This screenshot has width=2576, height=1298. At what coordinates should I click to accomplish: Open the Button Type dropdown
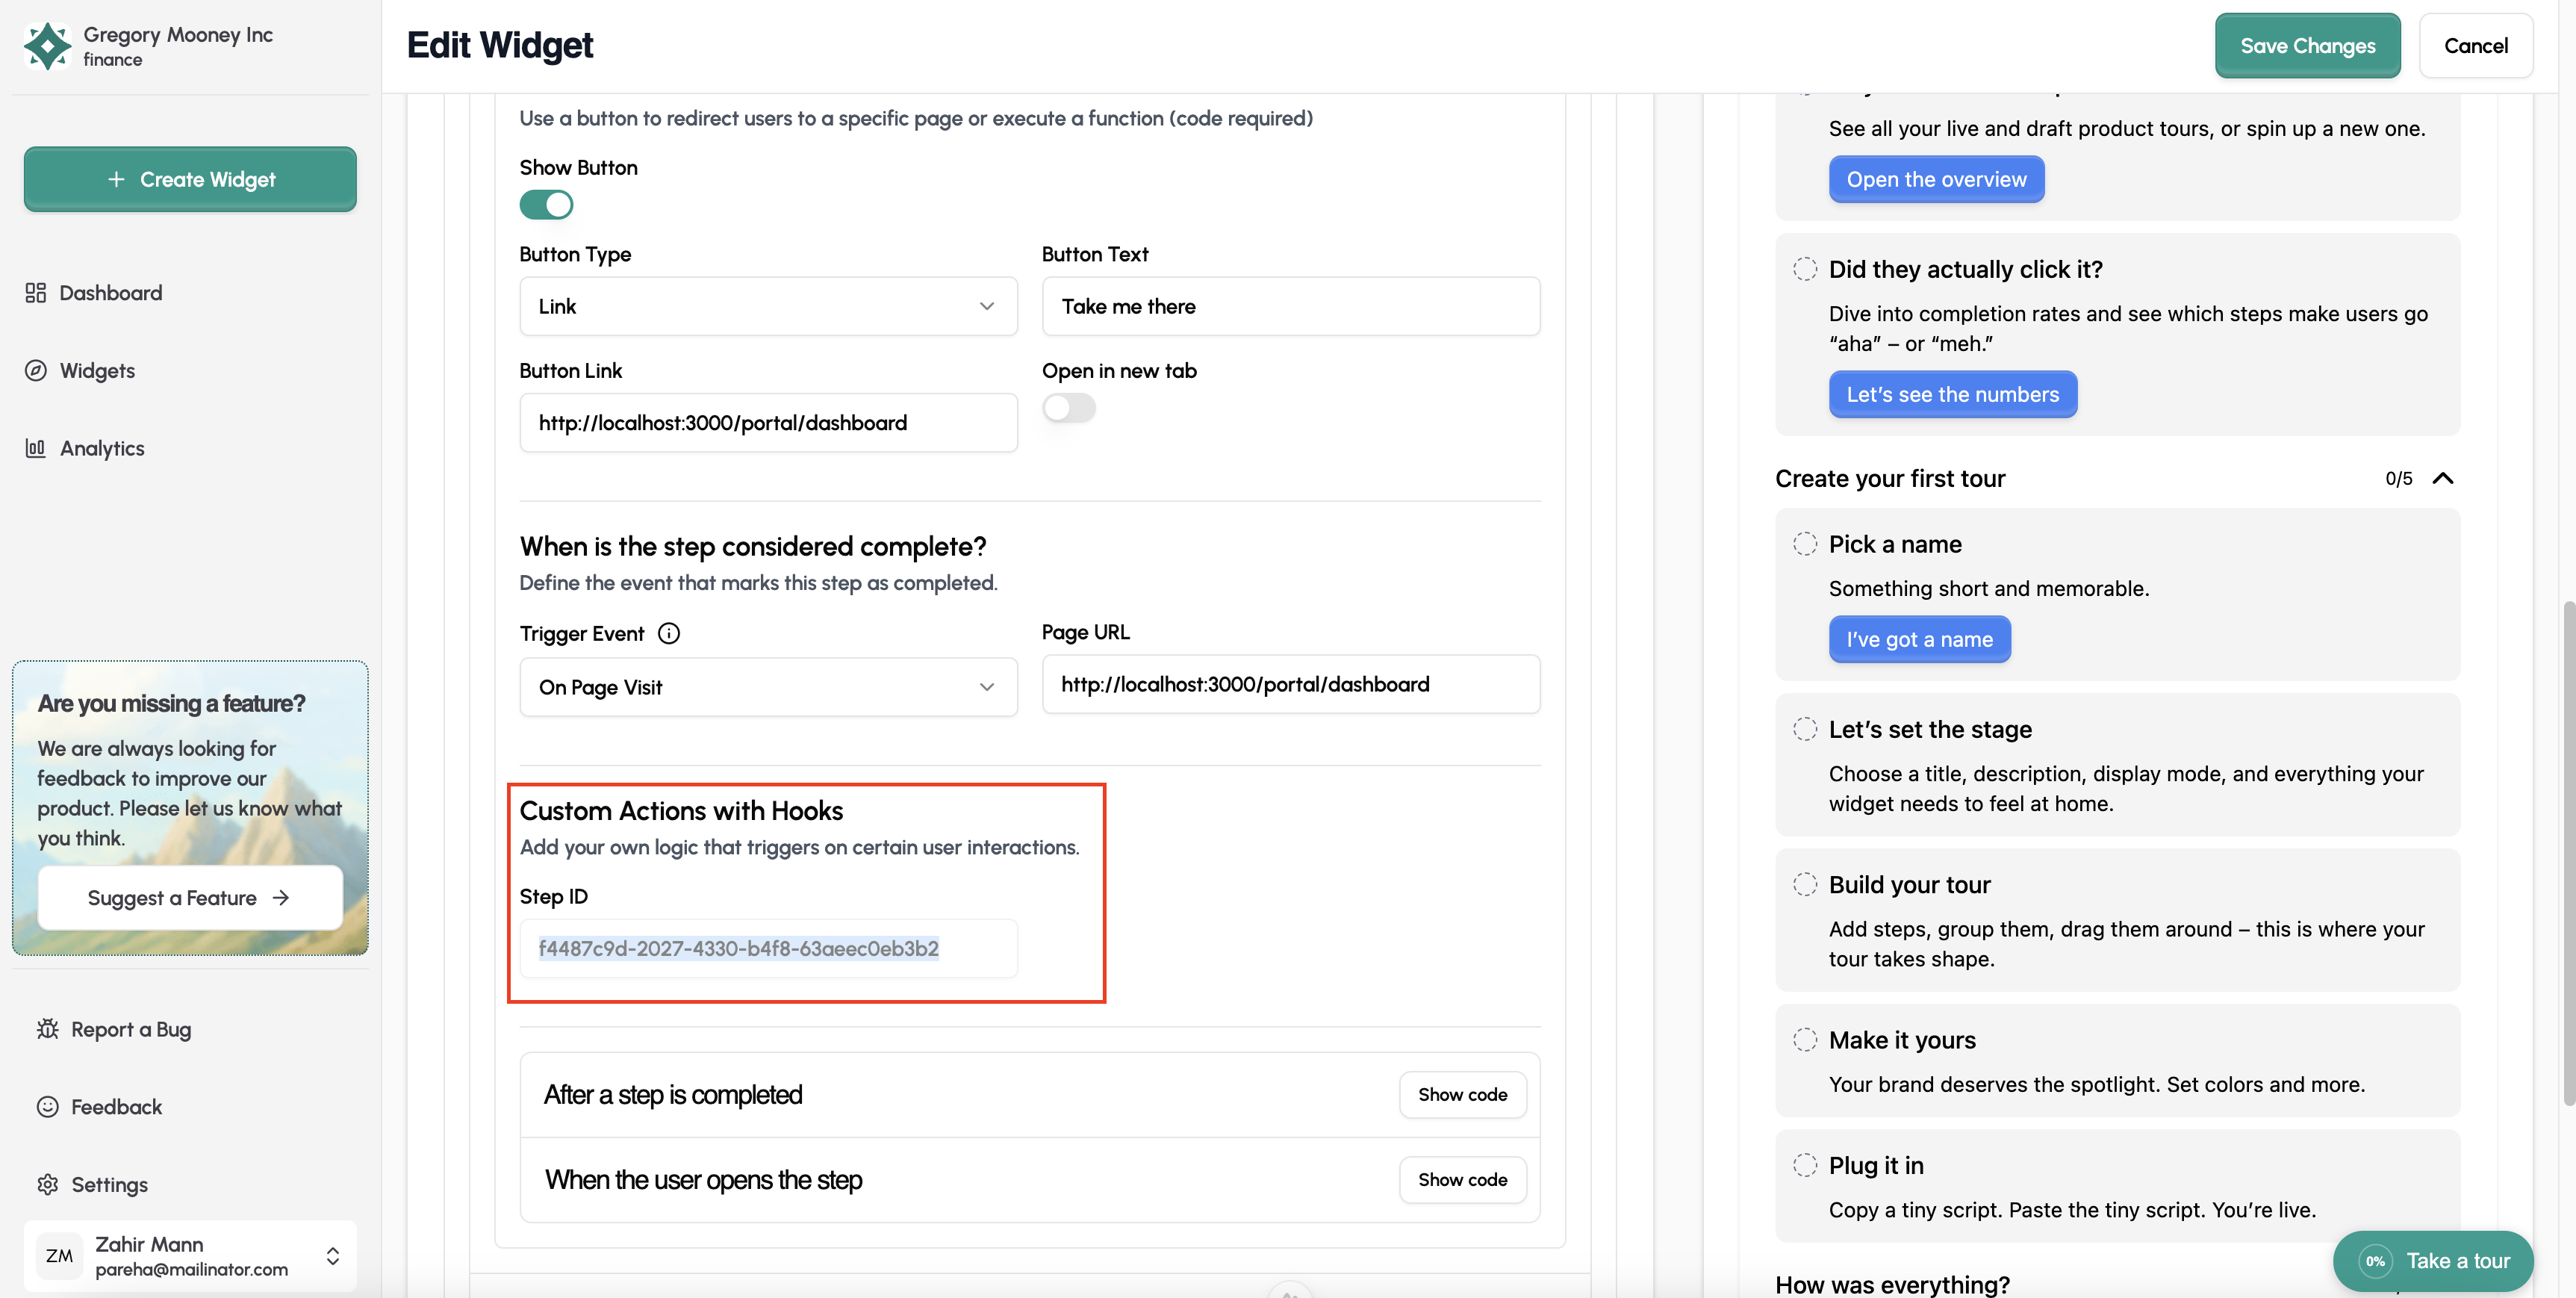coord(767,306)
